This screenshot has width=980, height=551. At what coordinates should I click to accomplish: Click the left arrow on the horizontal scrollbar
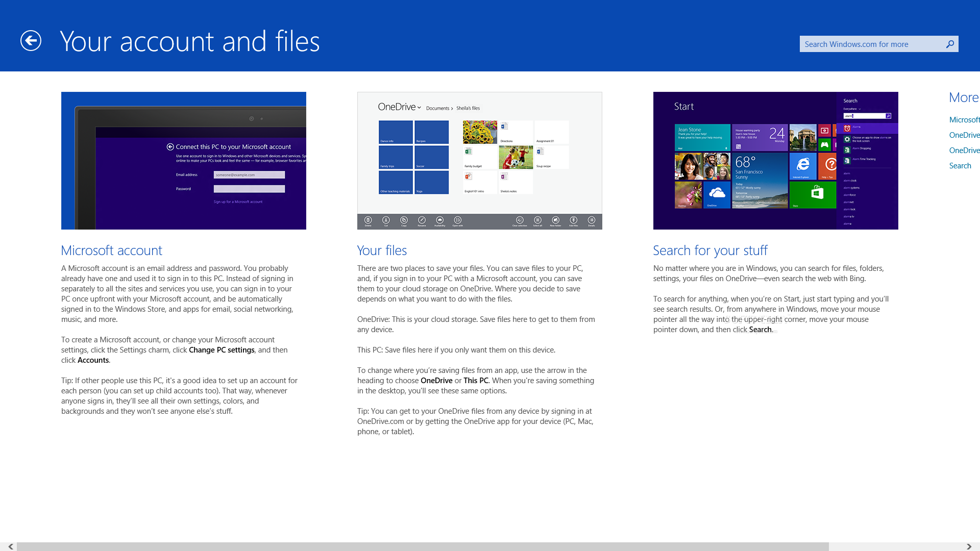coord(10,546)
